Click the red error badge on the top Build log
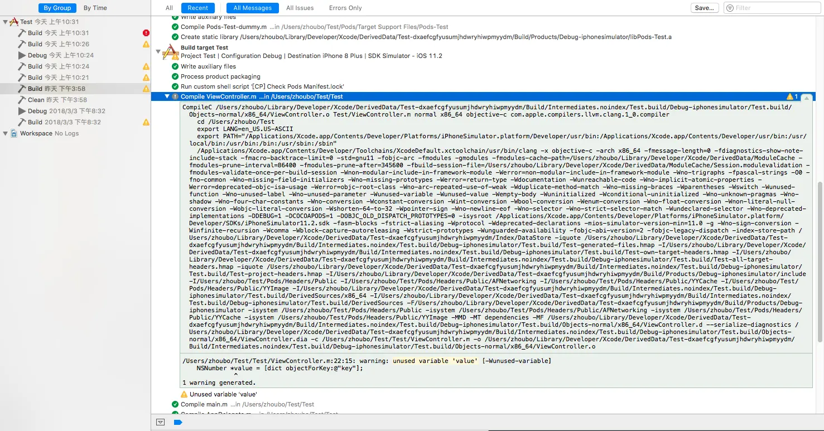This screenshot has height=431, width=824. [146, 32]
